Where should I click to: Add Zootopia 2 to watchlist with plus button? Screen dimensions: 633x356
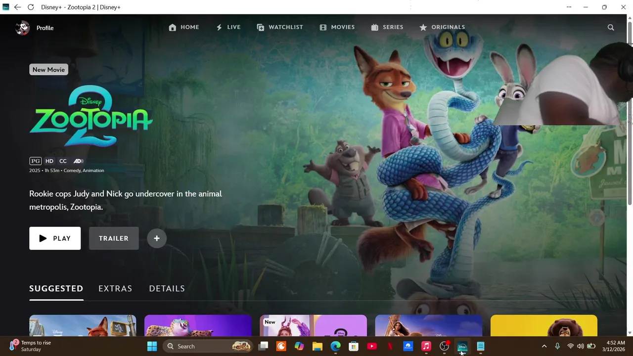point(157,238)
